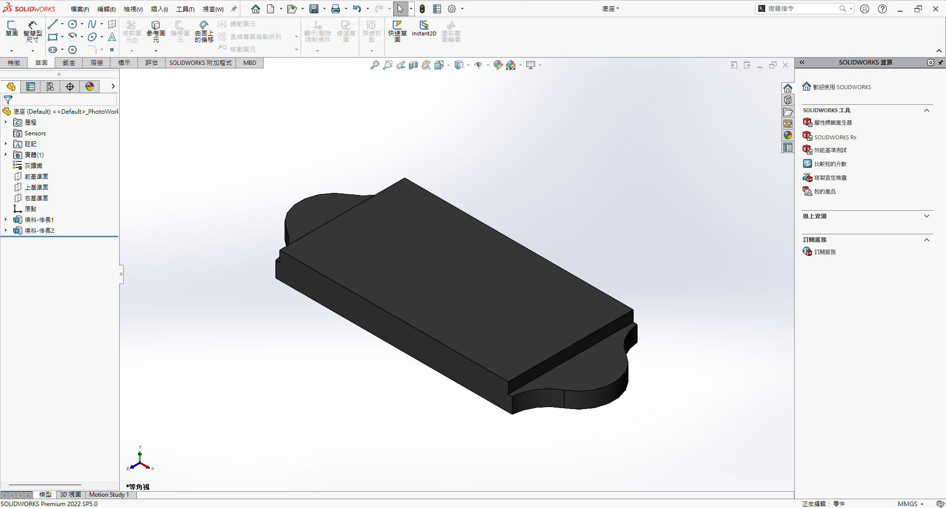Click the Hide/Show Items eye icon
Image resolution: width=946 pixels, height=508 pixels.
coord(478,65)
